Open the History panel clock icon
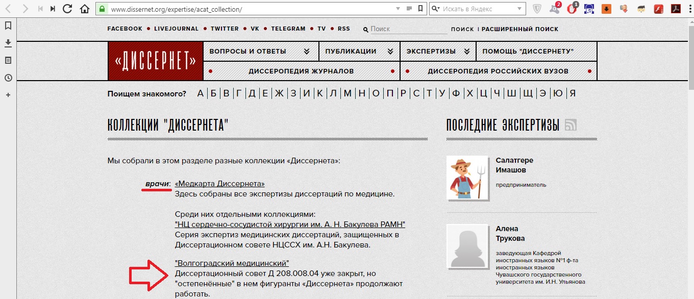The width and height of the screenshot is (694, 299). pos(8,78)
